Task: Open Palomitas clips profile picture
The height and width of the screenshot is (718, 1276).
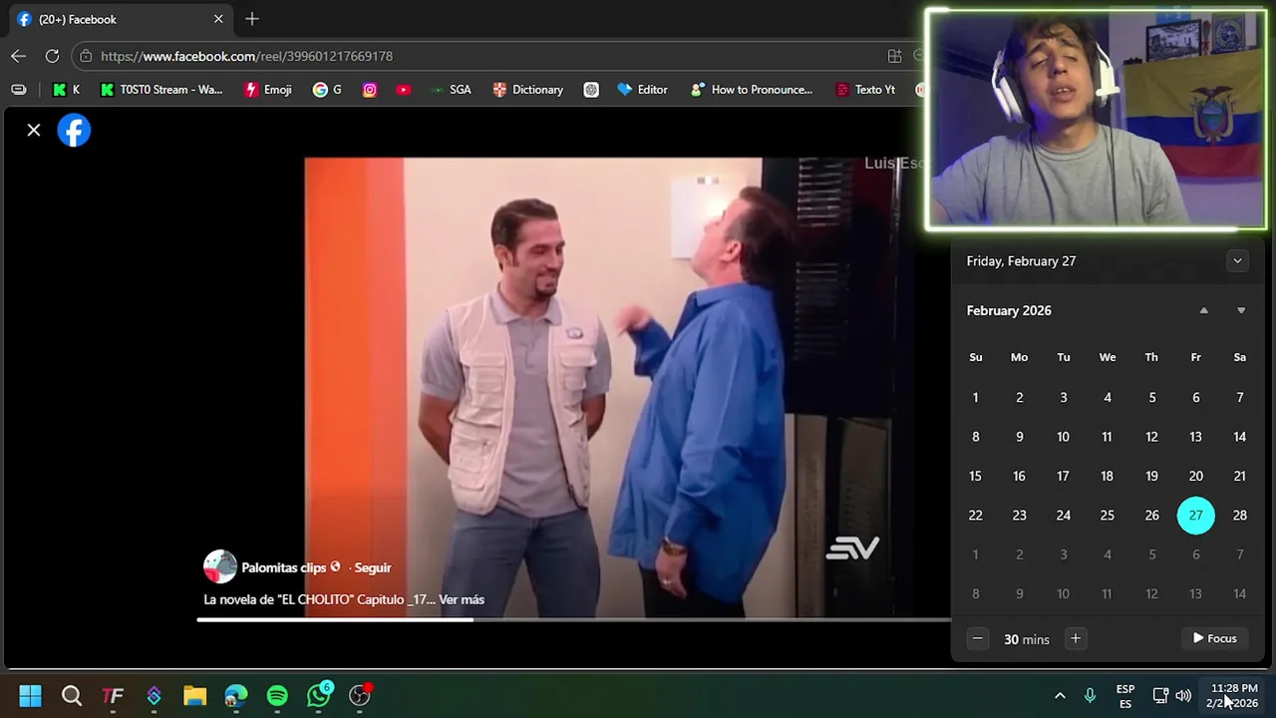Action: coord(220,566)
